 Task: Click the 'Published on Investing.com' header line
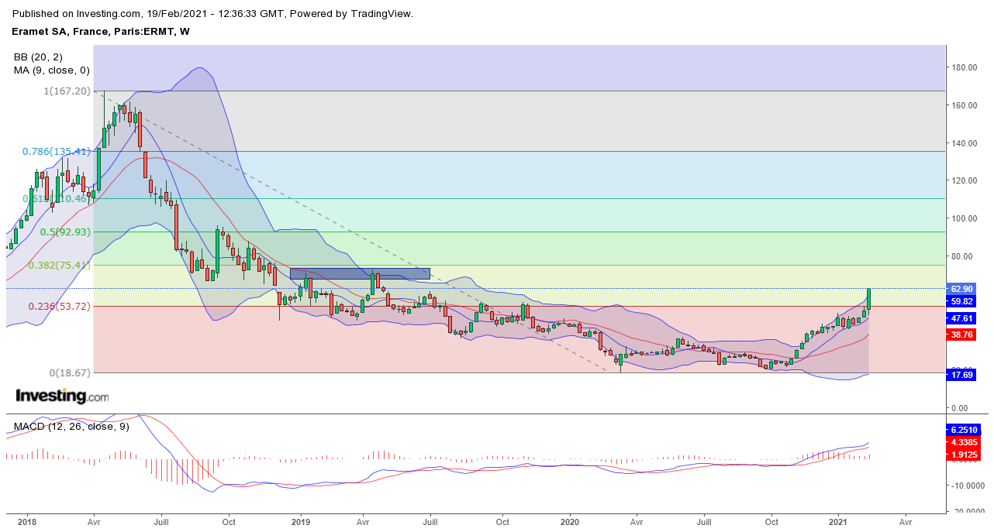213,14
